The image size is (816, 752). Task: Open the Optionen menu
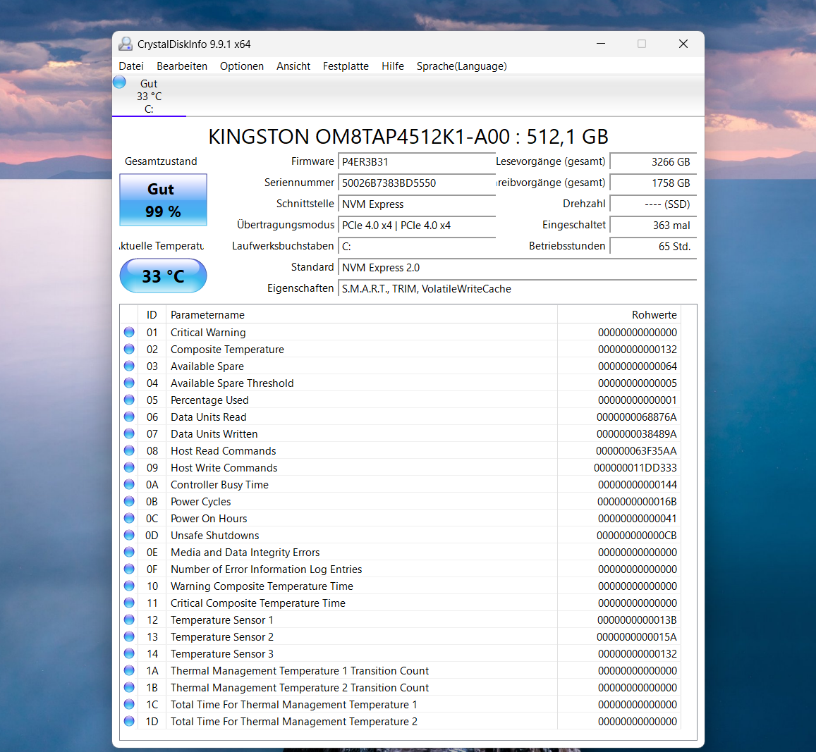coord(241,66)
